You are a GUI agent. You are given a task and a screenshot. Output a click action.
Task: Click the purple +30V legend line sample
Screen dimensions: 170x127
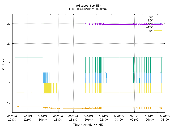[x=158, y=17]
